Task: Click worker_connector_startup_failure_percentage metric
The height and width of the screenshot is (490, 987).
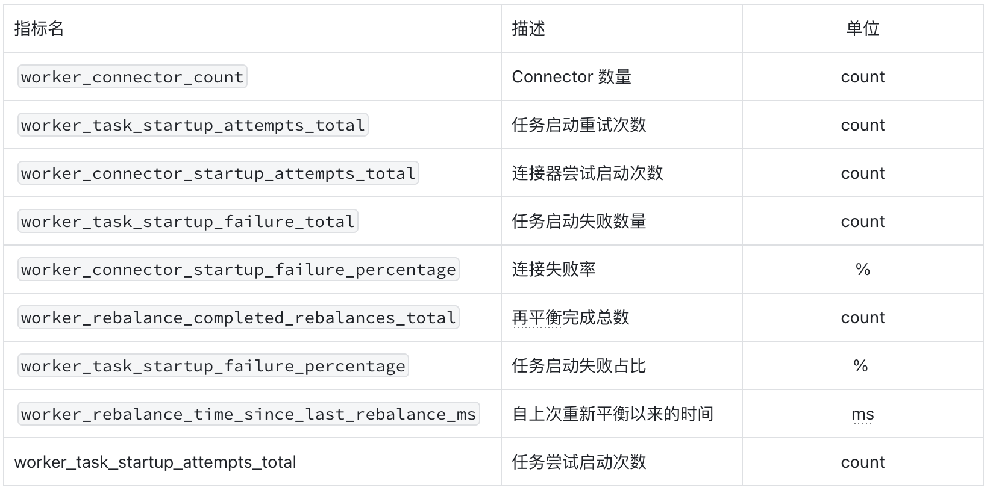Action: coord(239,269)
